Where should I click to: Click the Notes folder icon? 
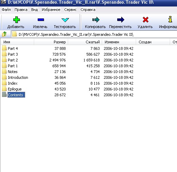tap(4, 71)
